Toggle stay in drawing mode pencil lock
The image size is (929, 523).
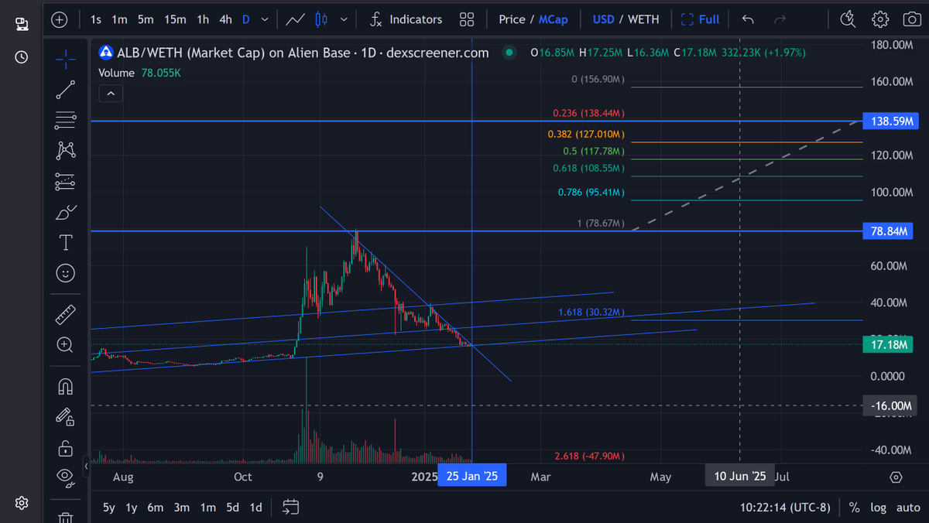pos(66,417)
